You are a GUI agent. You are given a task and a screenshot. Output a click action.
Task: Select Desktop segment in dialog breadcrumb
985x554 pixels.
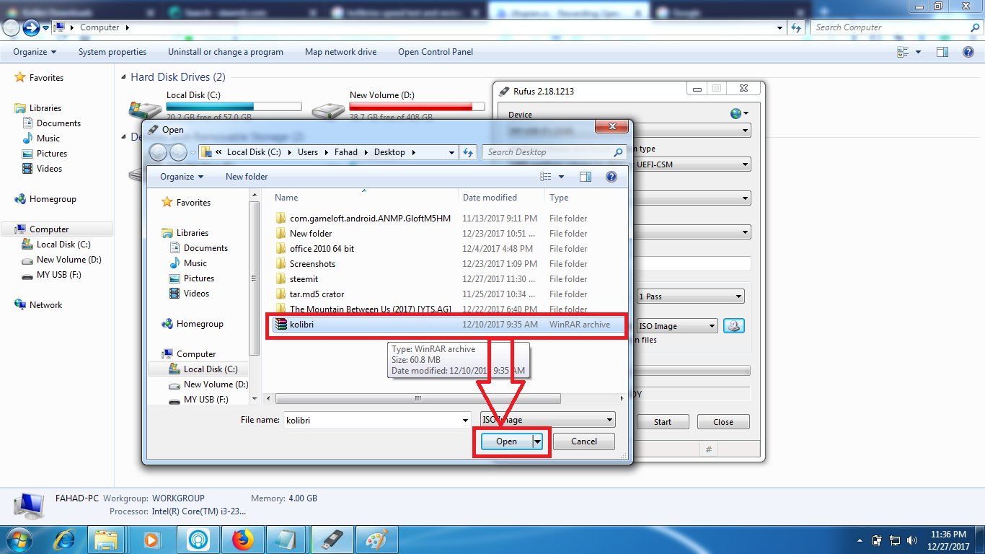point(389,152)
